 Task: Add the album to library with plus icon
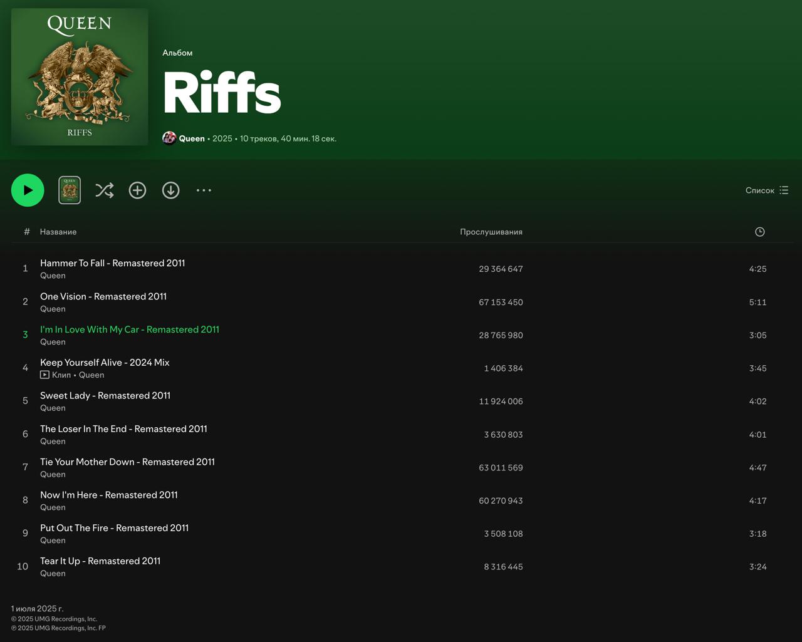(137, 190)
